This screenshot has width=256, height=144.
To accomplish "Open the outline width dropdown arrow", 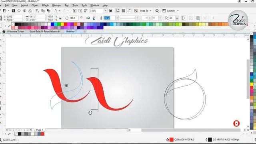I will [117, 18].
